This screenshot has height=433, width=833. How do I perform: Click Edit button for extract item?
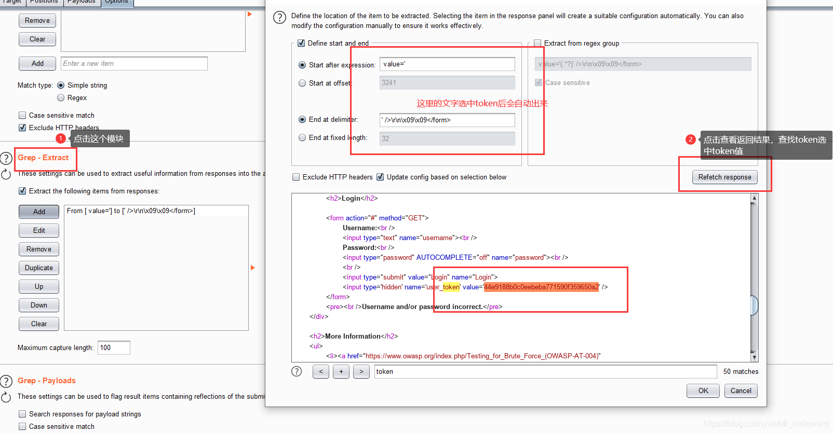coord(39,230)
